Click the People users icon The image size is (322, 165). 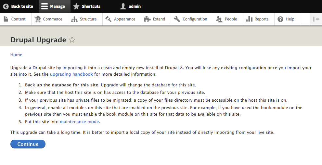coord(219,19)
